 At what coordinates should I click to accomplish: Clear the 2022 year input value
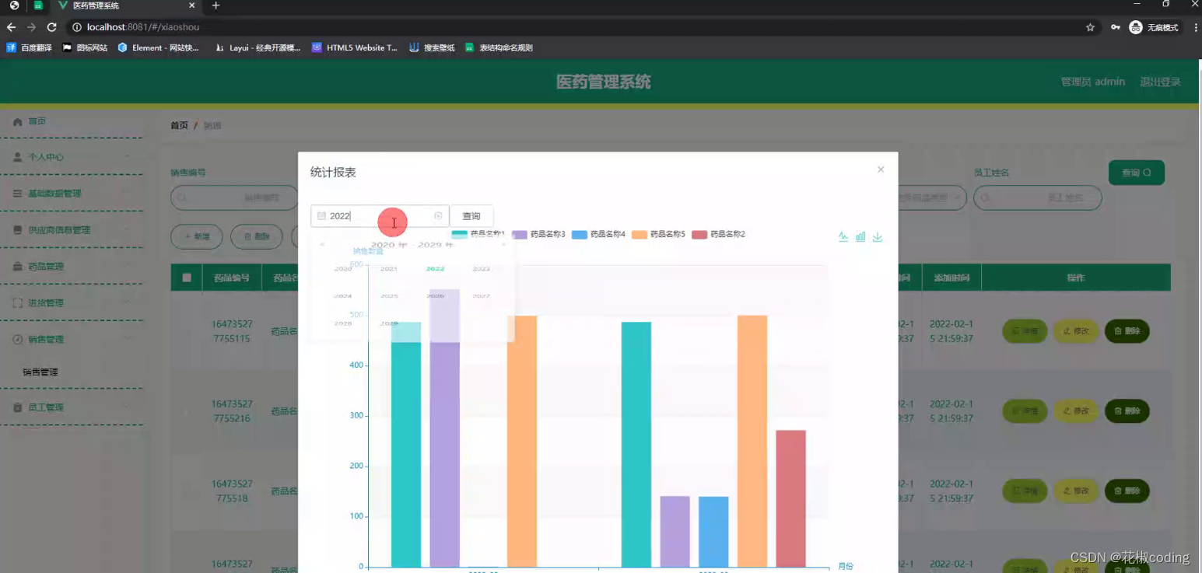tap(438, 216)
